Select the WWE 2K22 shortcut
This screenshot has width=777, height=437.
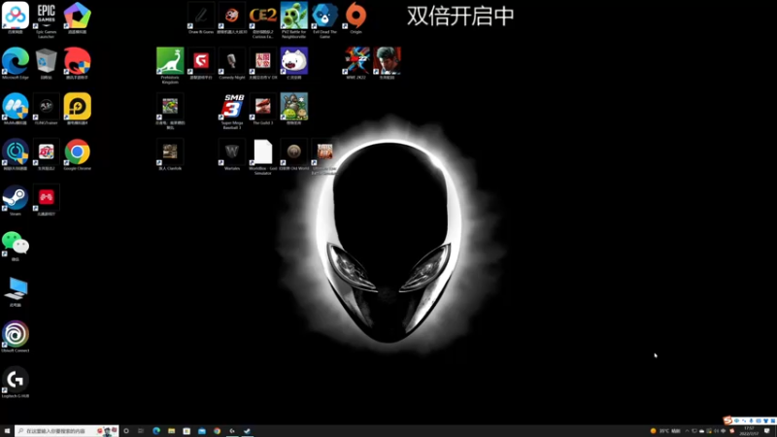coord(355,63)
